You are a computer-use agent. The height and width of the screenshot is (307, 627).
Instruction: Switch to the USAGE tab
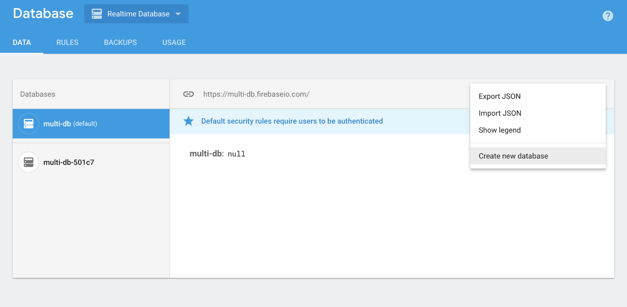click(174, 42)
